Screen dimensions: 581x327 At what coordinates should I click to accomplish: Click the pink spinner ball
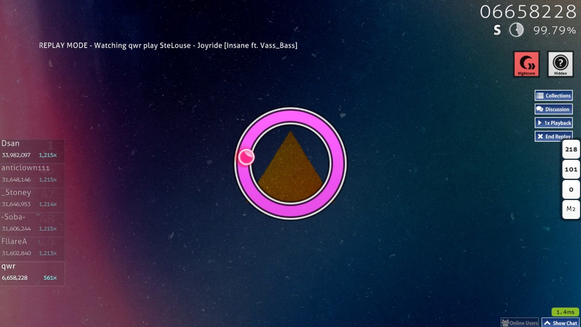coord(246,157)
